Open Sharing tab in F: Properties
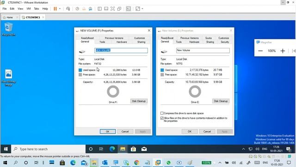Viewport: 296px width, 167px height. tap(142, 42)
